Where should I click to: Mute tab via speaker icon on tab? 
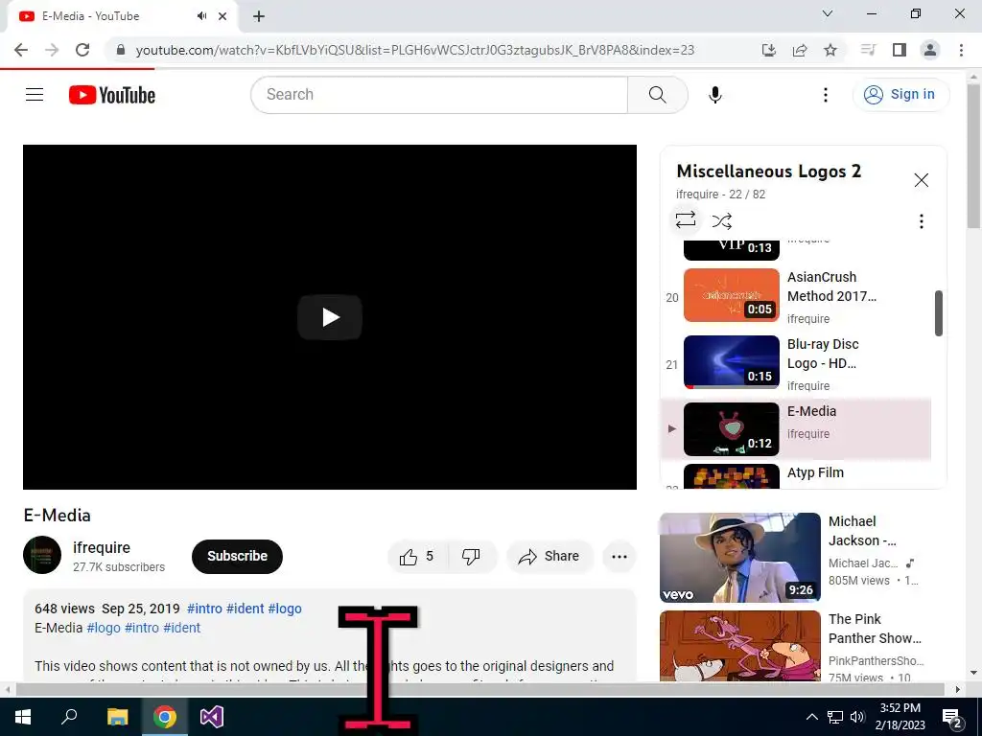pos(201,16)
